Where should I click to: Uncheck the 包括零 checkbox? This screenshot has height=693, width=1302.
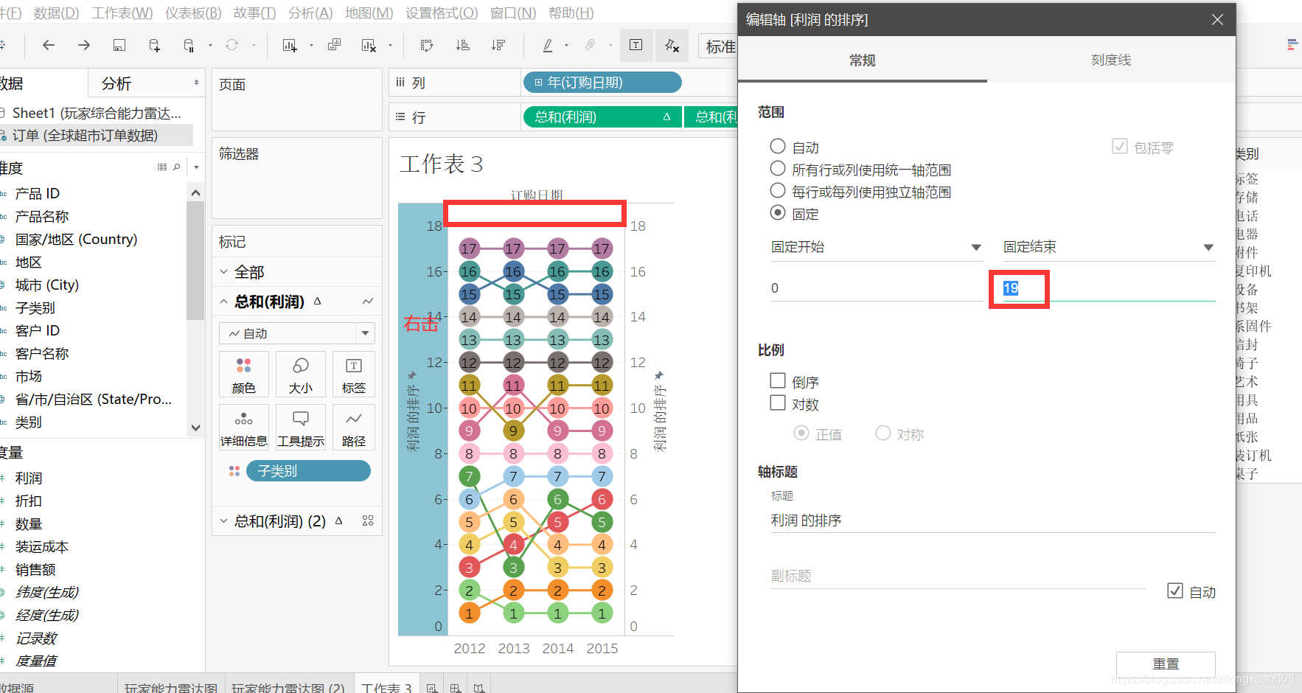(1120, 147)
